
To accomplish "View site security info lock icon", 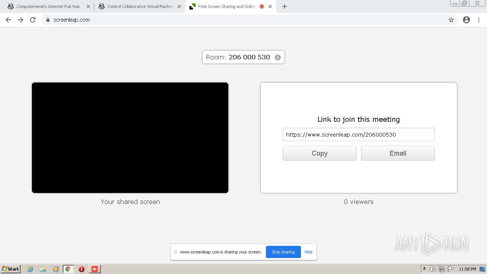I will (x=48, y=20).
